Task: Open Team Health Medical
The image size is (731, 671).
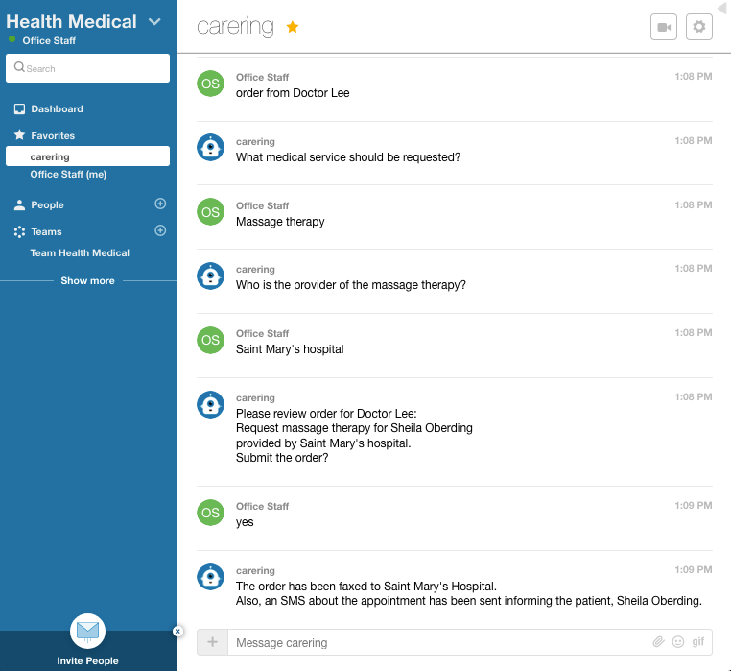Action: click(80, 252)
